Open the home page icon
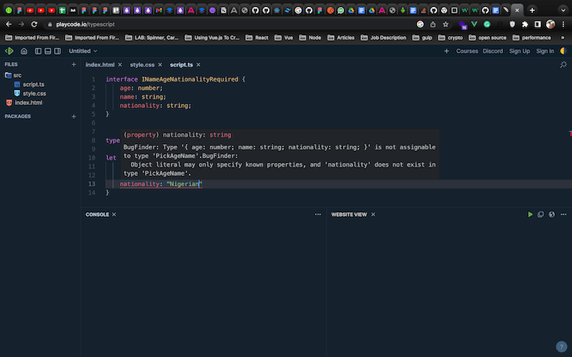The image size is (572, 357). click(24, 51)
